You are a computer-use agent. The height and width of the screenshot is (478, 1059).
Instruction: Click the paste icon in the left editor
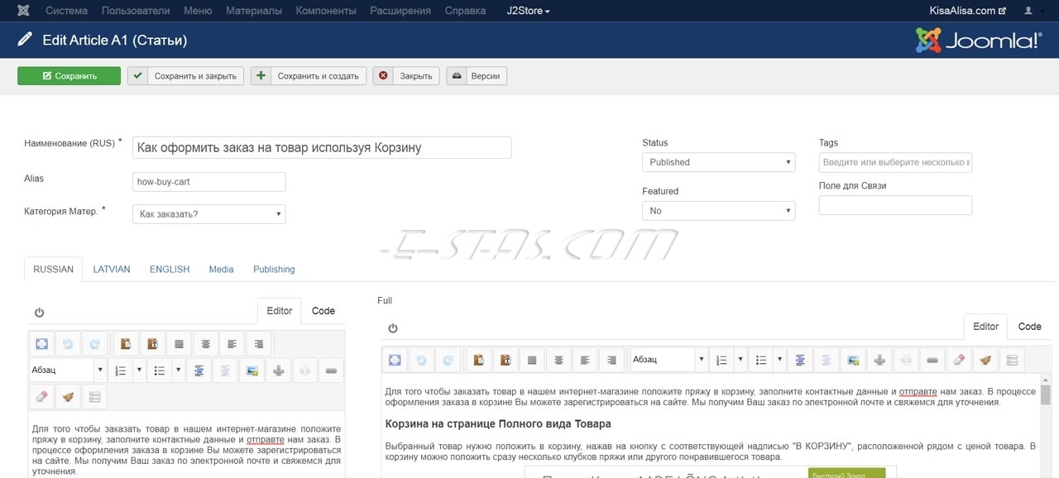pyautogui.click(x=125, y=344)
